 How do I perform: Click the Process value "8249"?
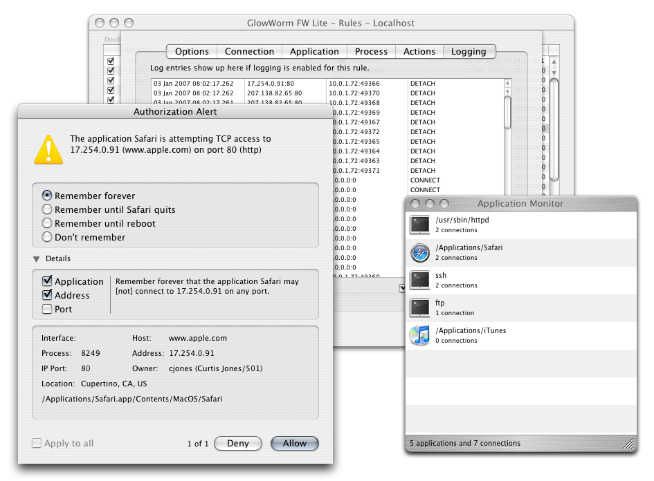[91, 353]
